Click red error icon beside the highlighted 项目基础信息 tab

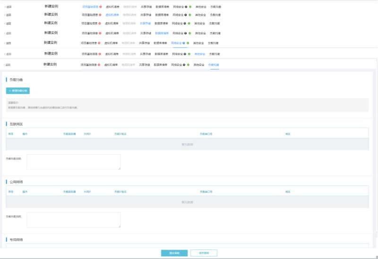click(x=101, y=7)
